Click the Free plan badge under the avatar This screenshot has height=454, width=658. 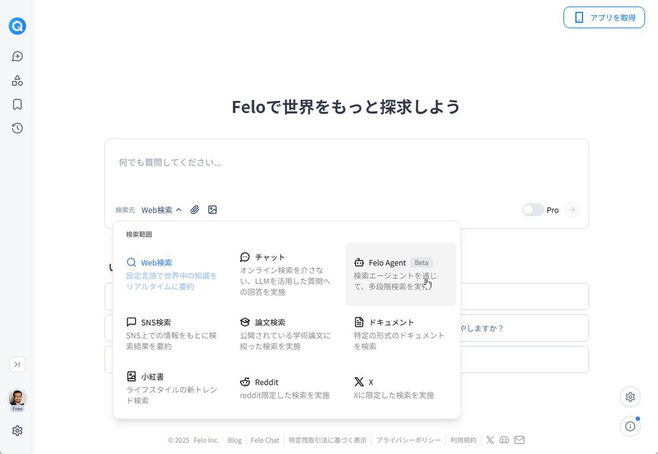tap(18, 409)
